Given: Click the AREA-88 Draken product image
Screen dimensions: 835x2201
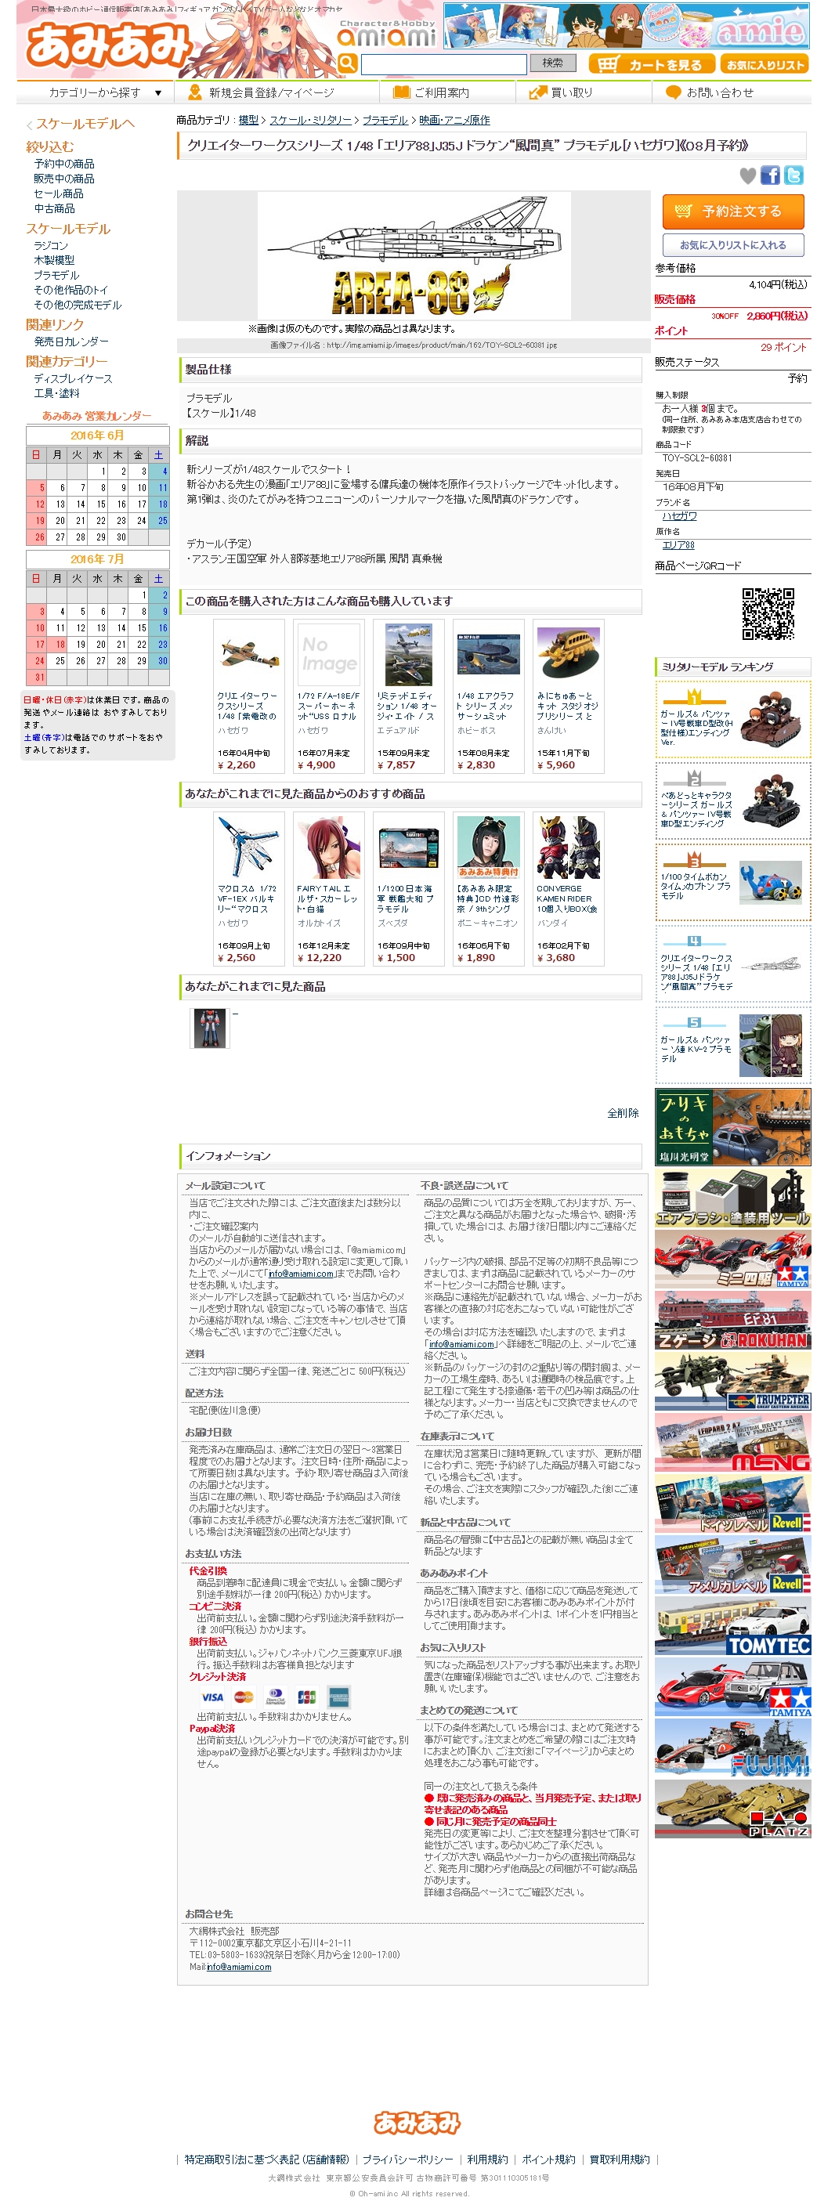Looking at the screenshot, I should [x=414, y=255].
